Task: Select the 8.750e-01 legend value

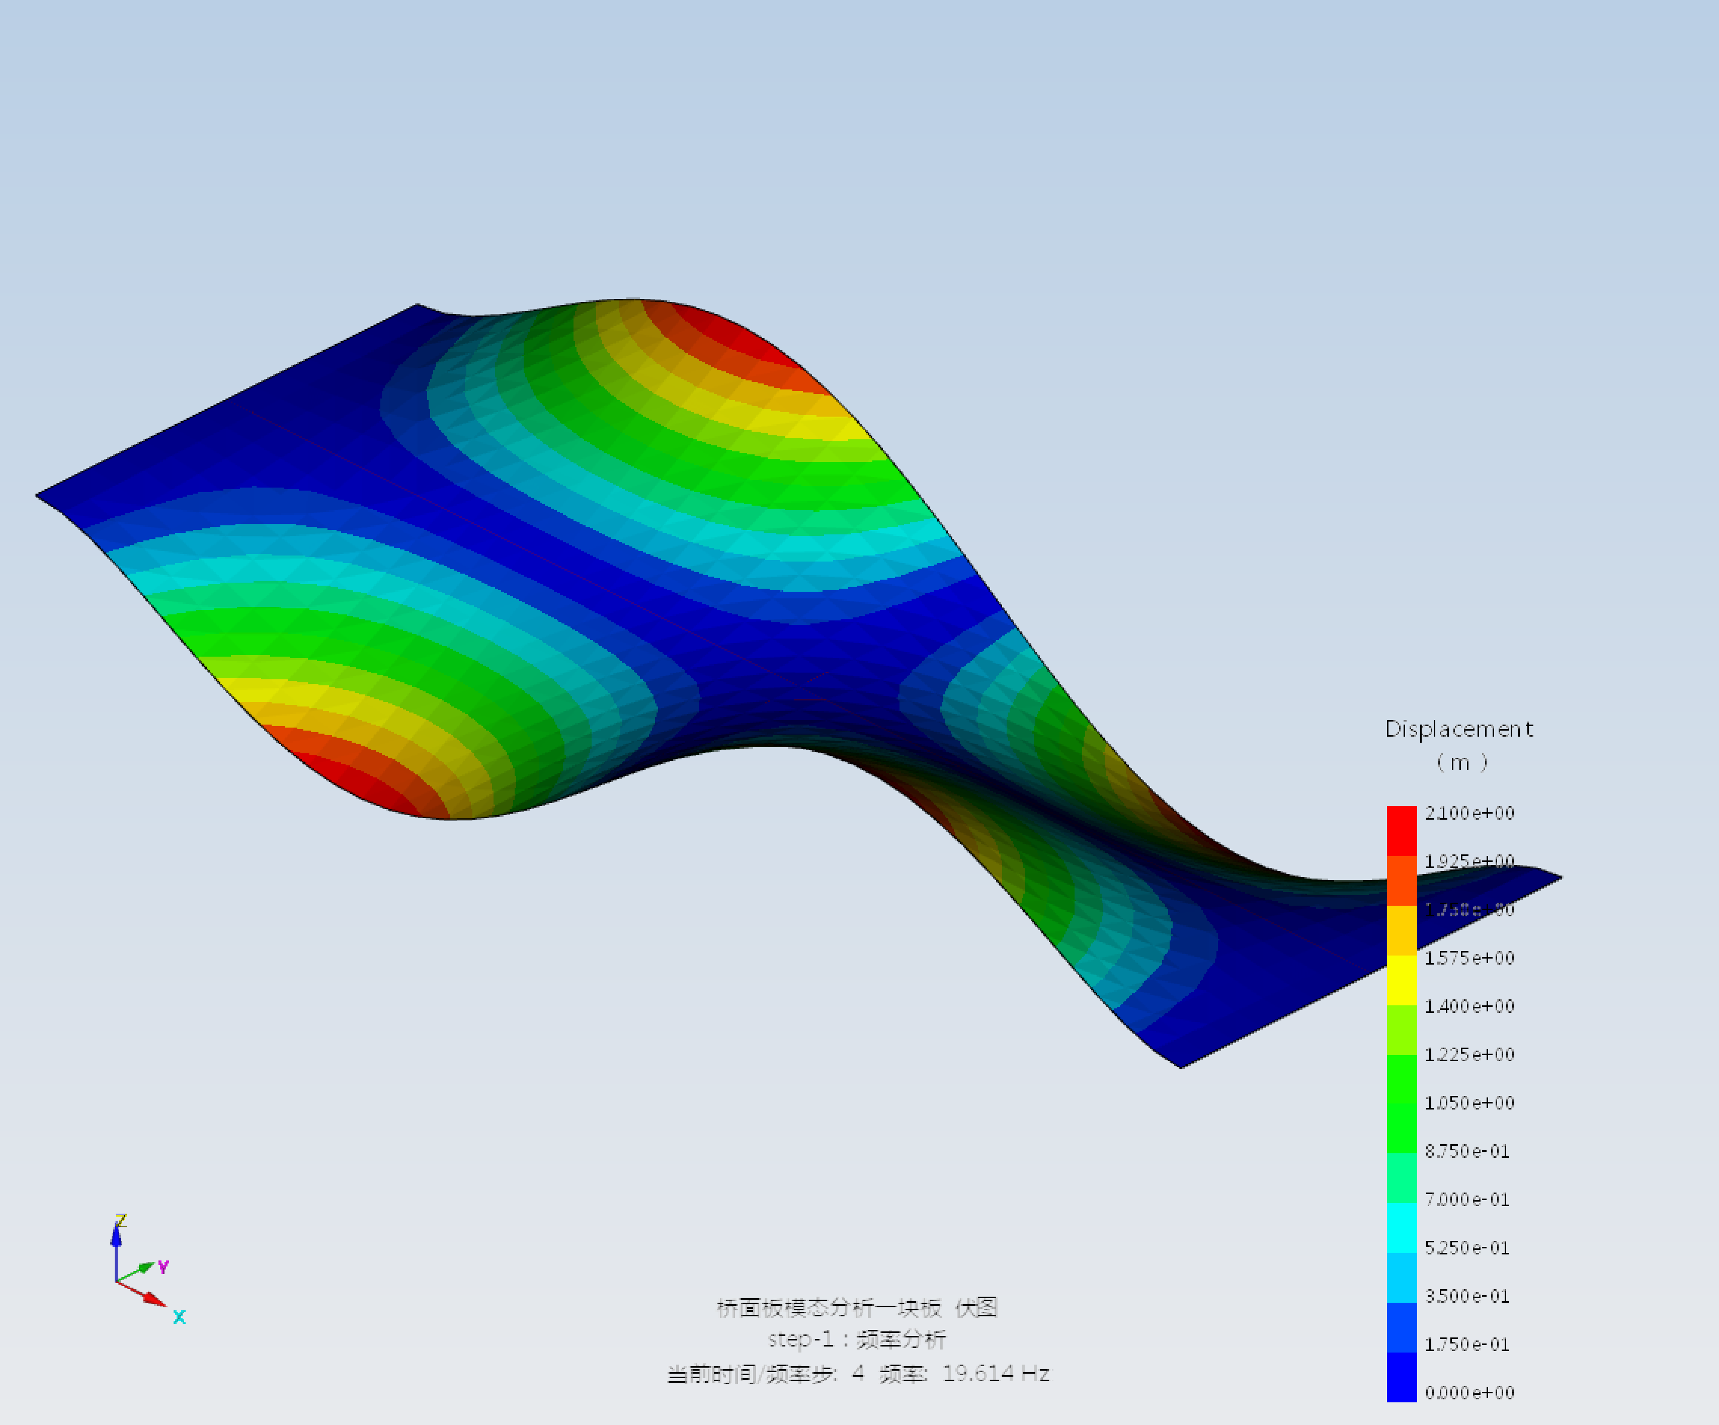Action: click(x=1467, y=1151)
